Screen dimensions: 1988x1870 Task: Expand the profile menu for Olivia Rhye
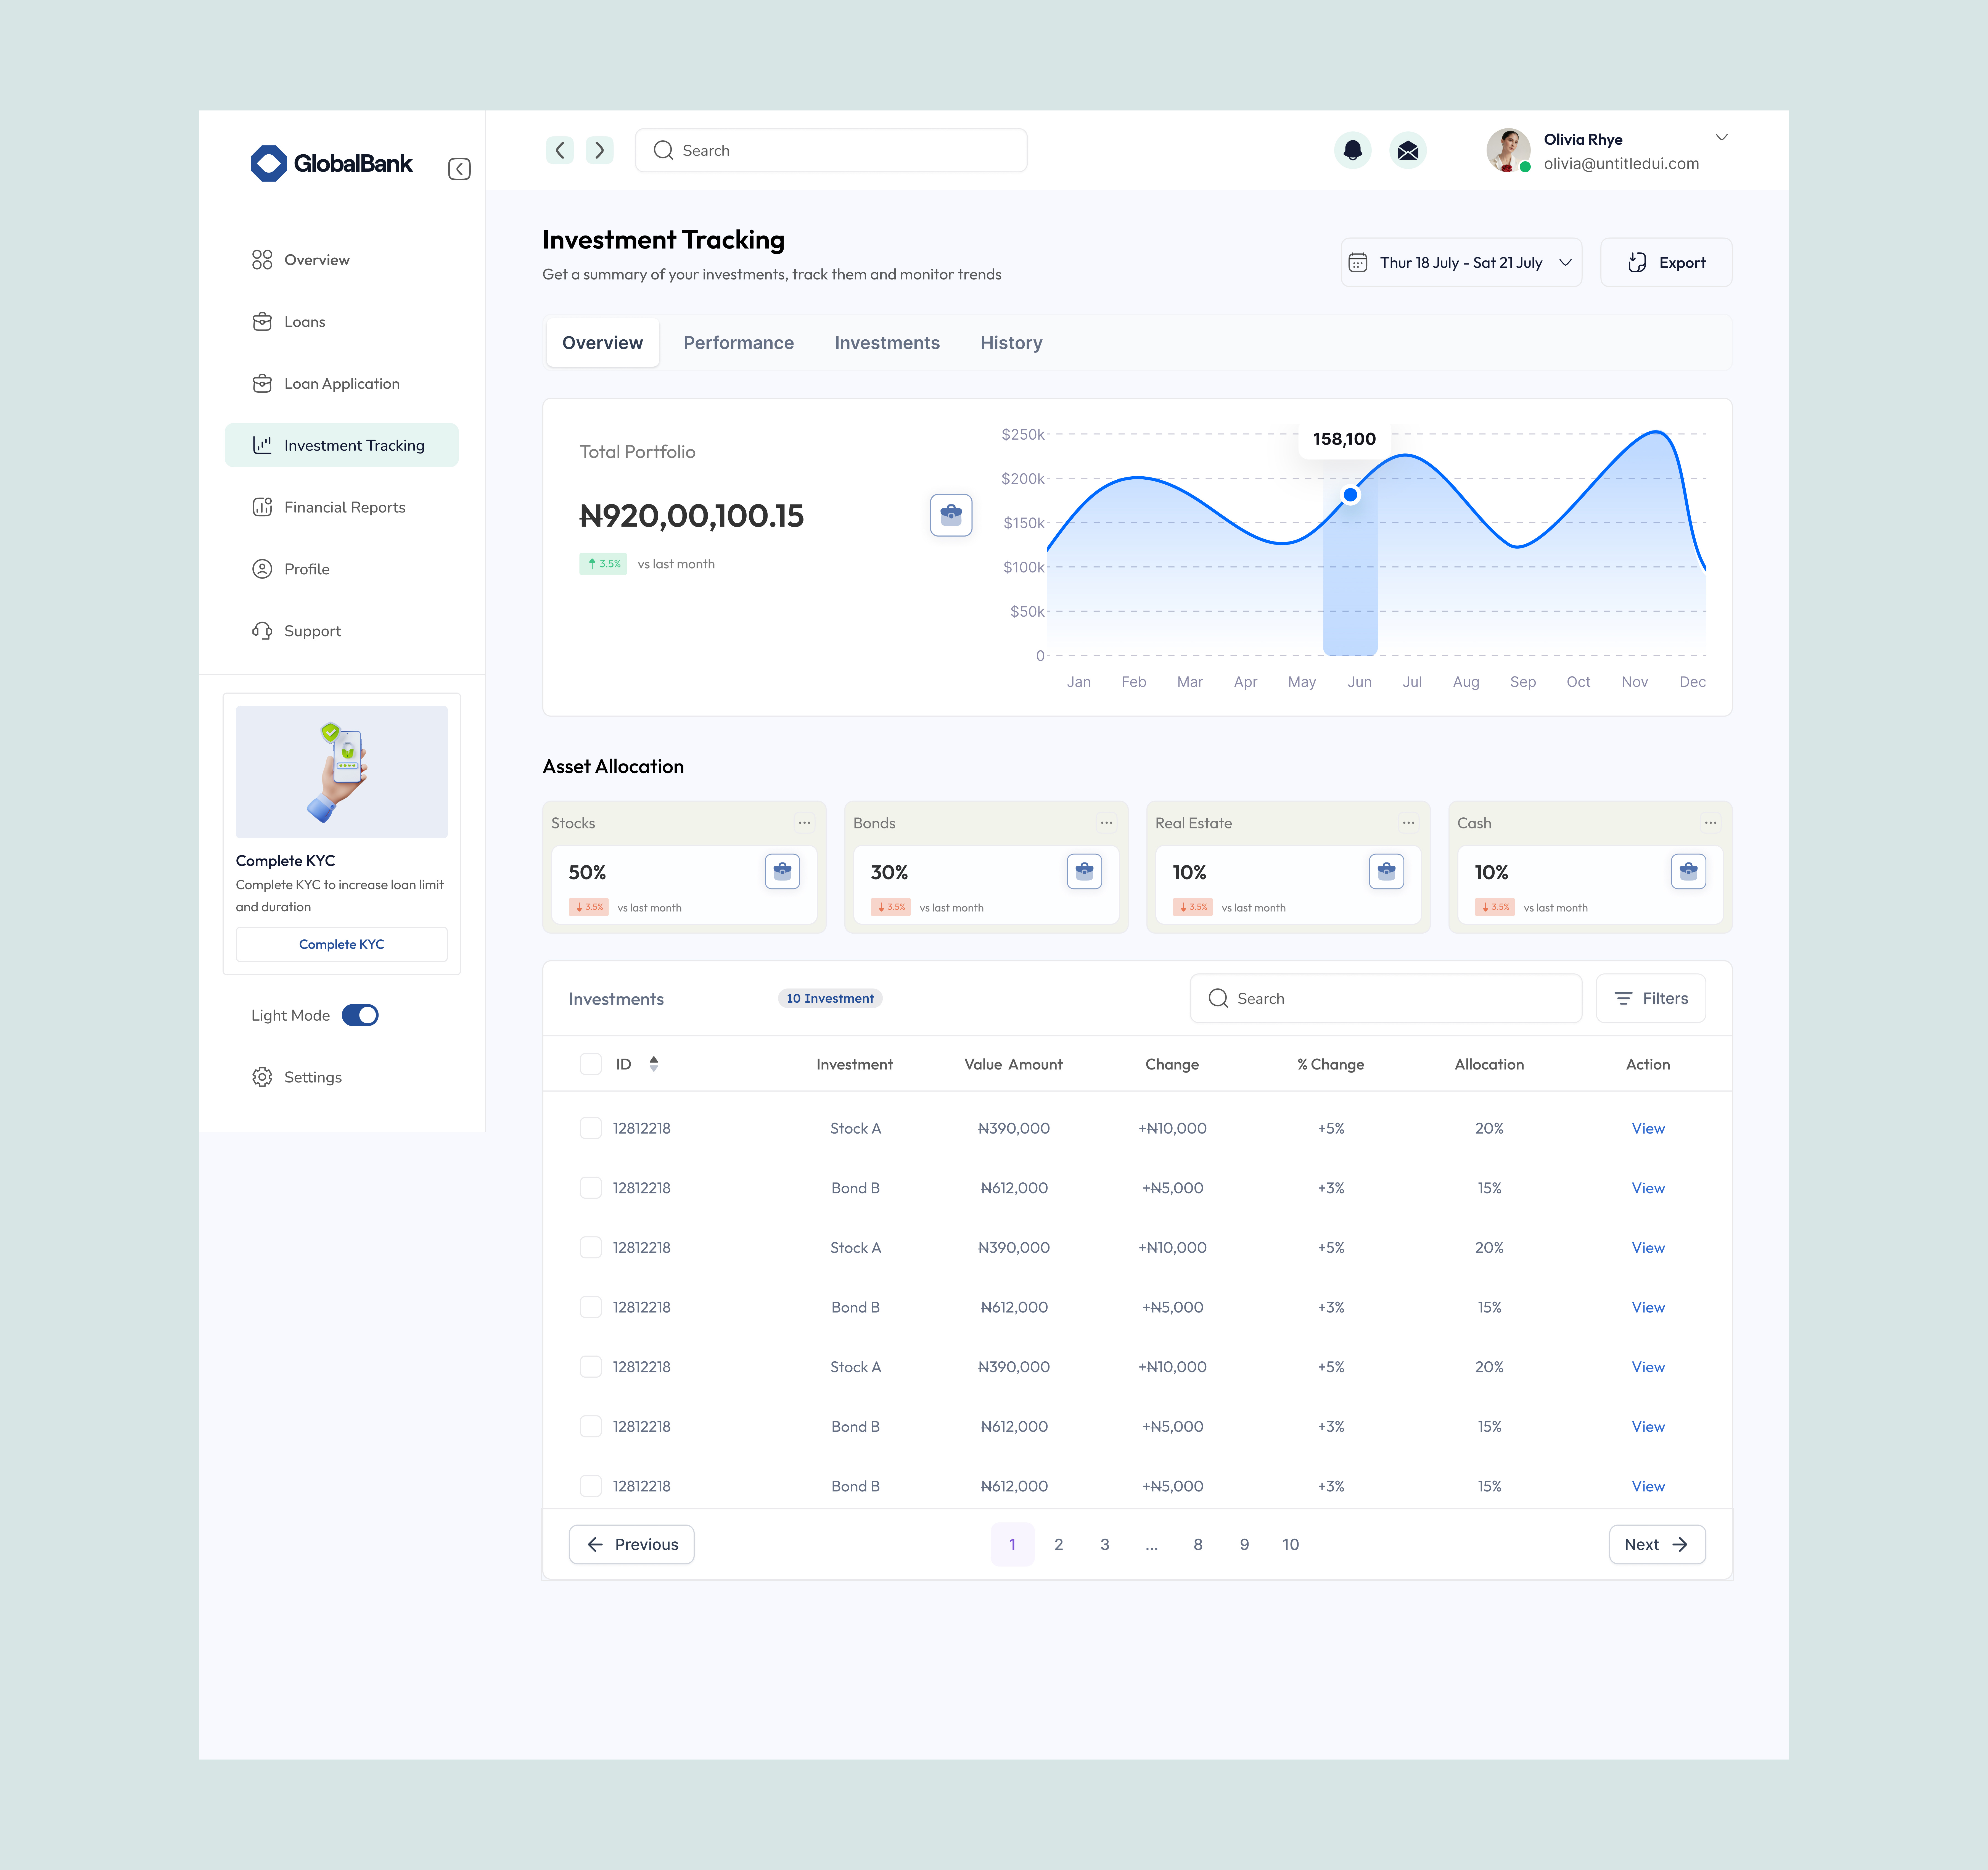1722,137
